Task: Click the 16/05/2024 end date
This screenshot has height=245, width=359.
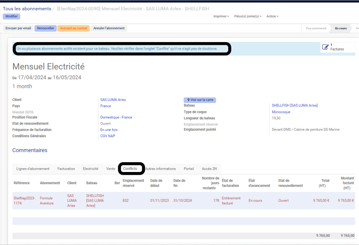Action: (67, 78)
